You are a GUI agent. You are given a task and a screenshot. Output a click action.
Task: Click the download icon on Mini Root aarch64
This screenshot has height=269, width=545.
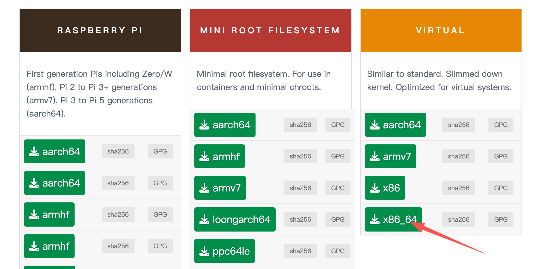204,125
